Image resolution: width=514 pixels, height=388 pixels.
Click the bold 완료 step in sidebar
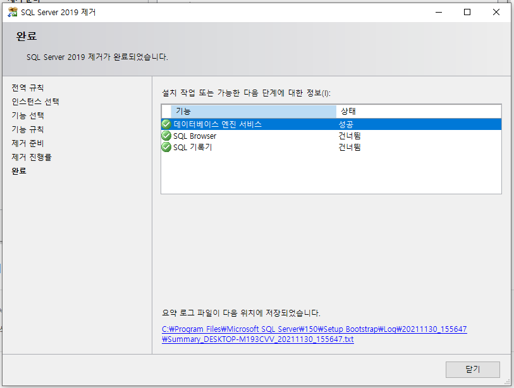pos(19,171)
